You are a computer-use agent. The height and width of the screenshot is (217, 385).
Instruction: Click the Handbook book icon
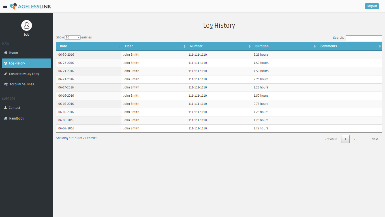[6, 118]
